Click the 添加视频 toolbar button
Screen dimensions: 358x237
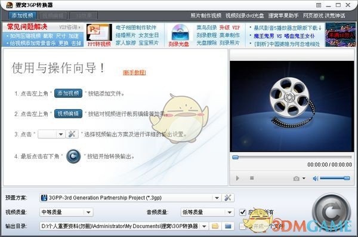tap(22, 16)
